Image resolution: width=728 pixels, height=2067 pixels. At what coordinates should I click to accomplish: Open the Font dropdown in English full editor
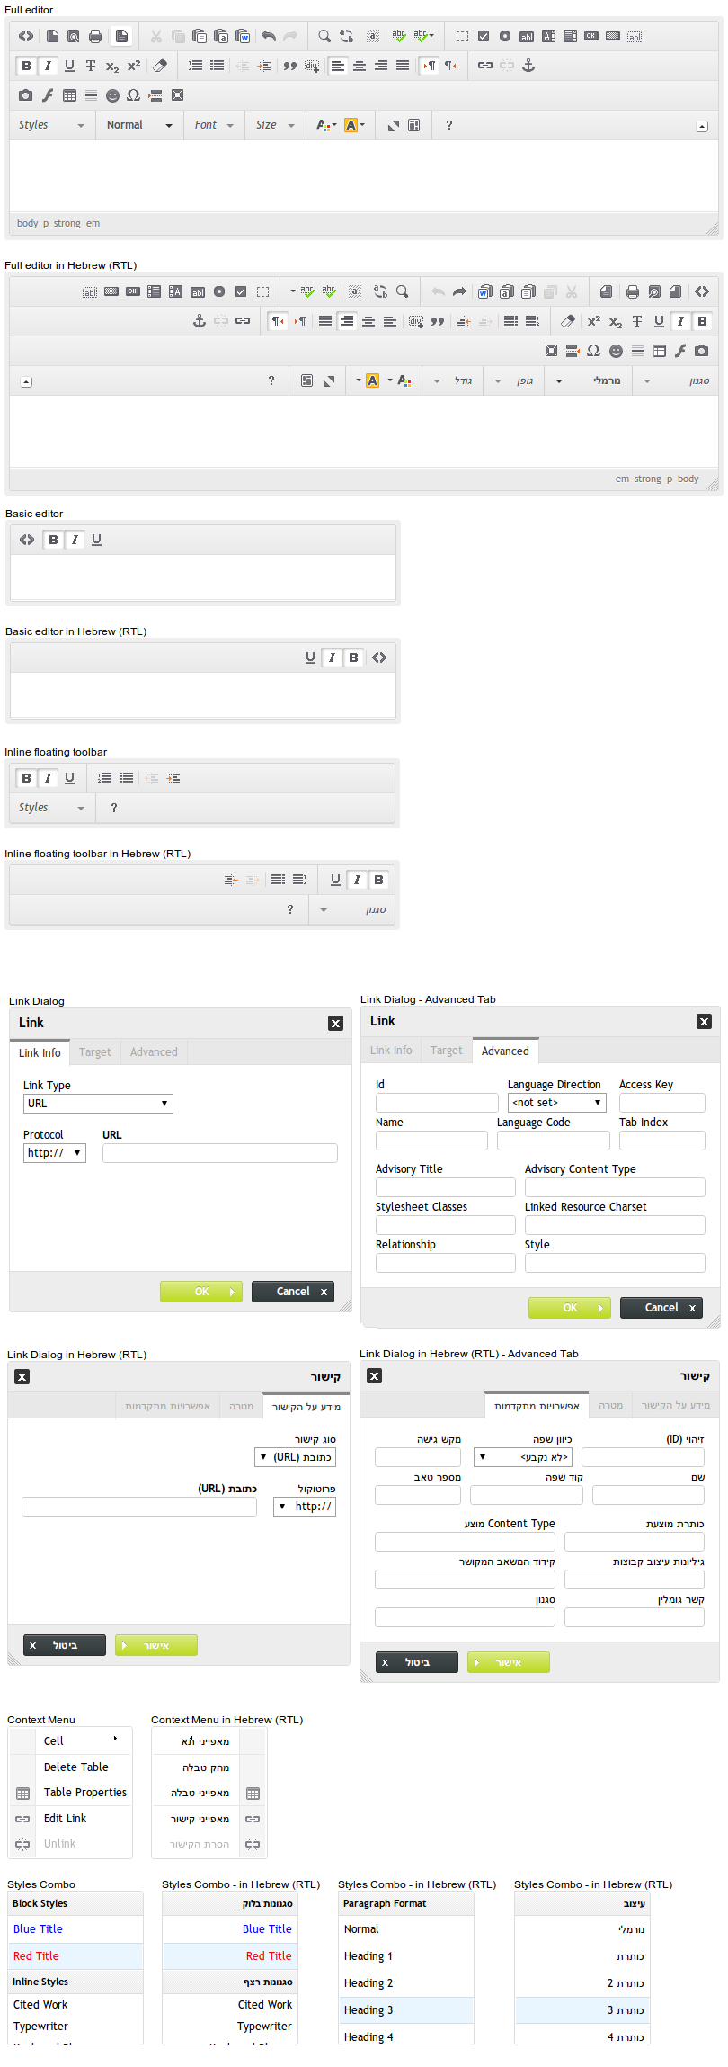click(x=214, y=126)
